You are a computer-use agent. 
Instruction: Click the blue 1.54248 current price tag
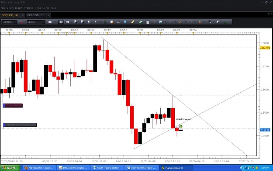pyautogui.click(x=265, y=130)
